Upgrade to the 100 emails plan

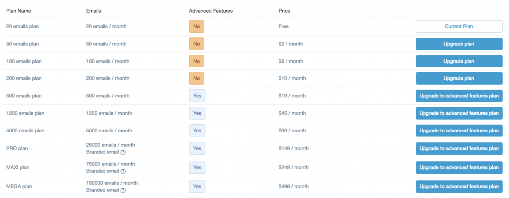(x=459, y=61)
